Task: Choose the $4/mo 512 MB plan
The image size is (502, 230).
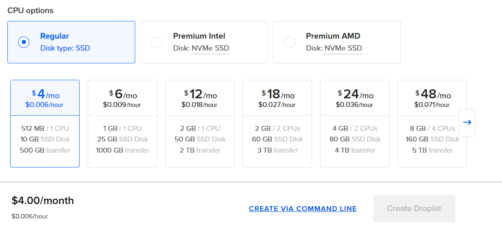Action: (x=45, y=123)
